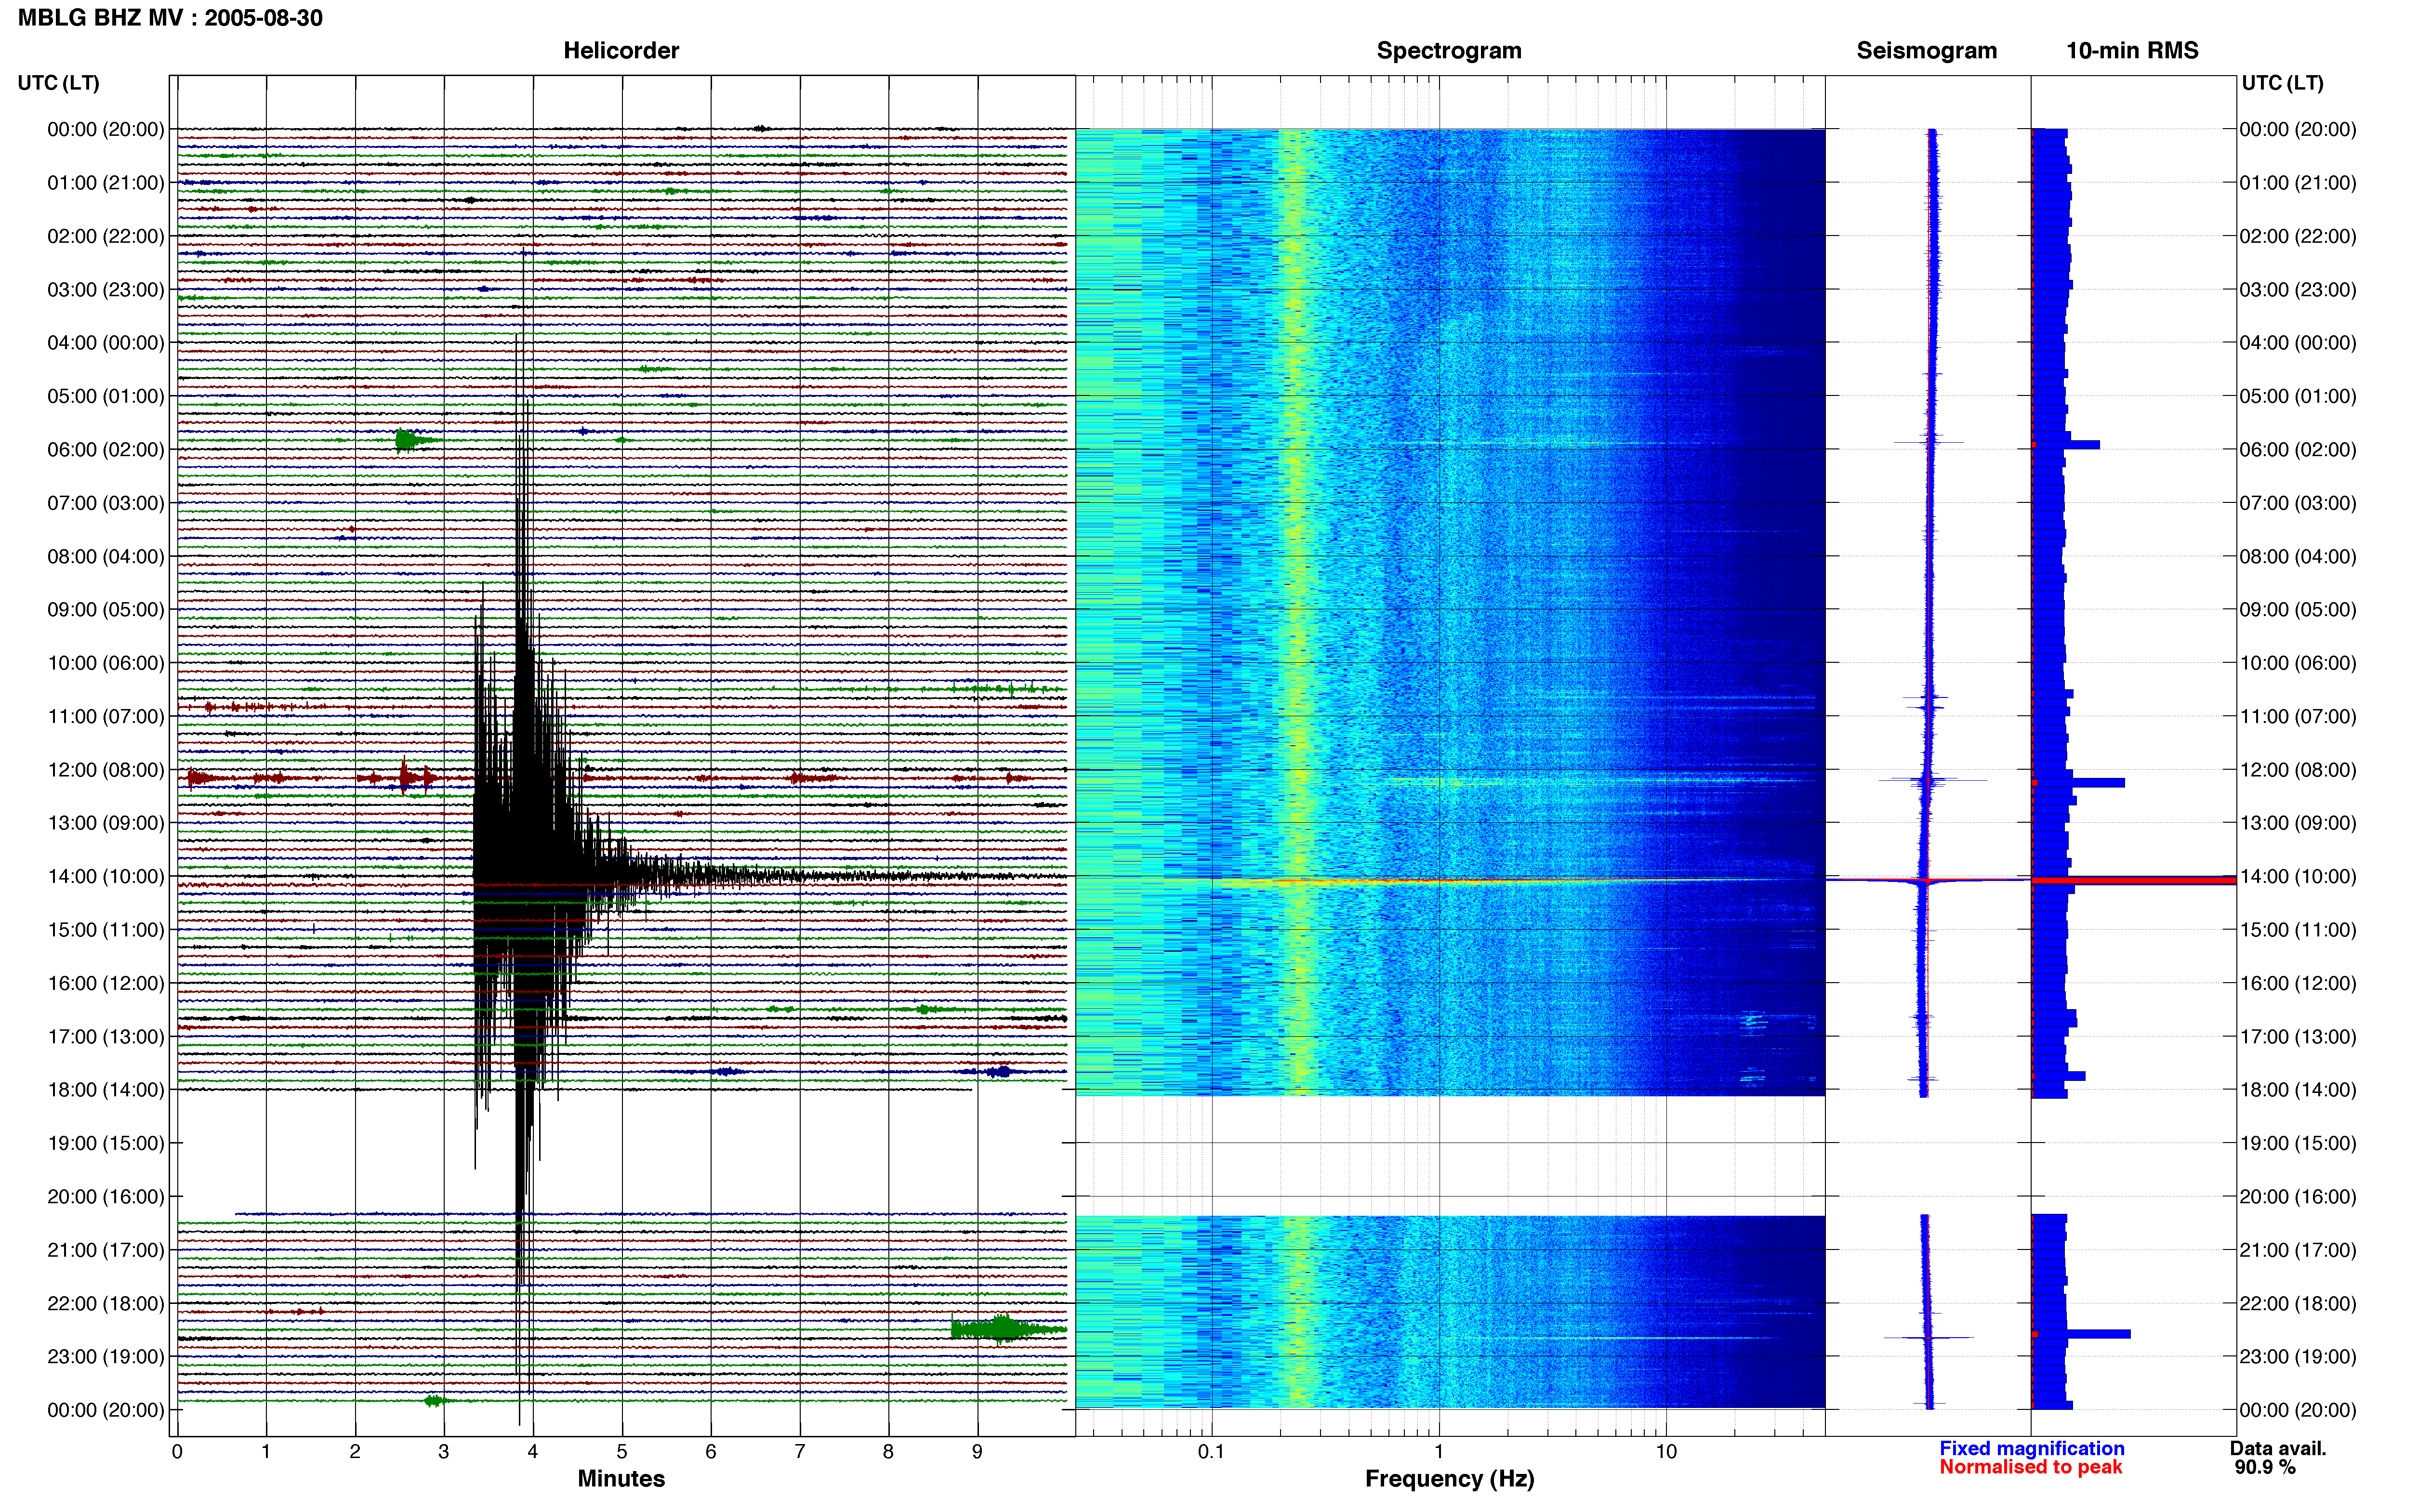Click the station title MBLG BHZ MV : 2005-08-30

click(x=170, y=18)
